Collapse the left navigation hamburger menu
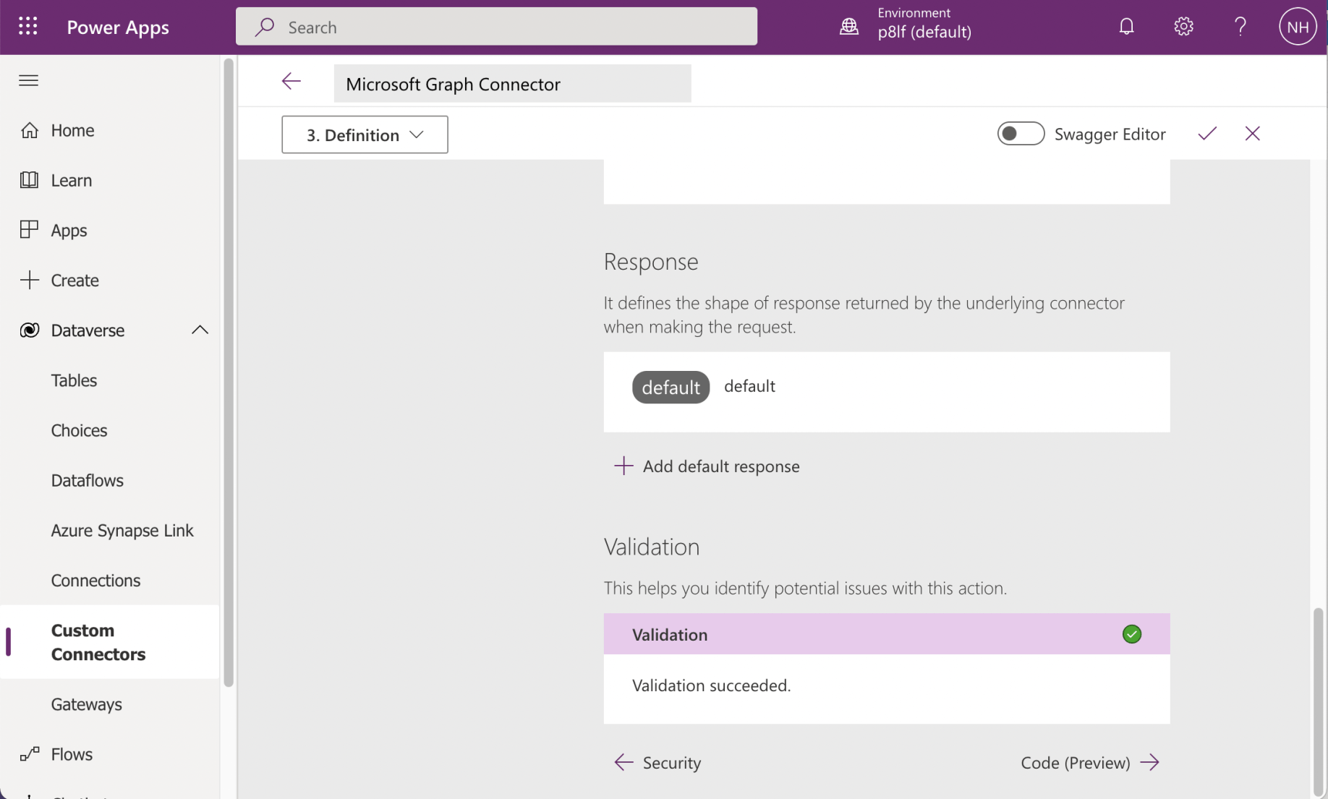Image resolution: width=1328 pixels, height=799 pixels. 29,80
